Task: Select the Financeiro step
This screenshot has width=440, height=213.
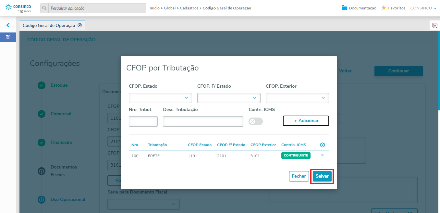Action: pyautogui.click(x=61, y=143)
